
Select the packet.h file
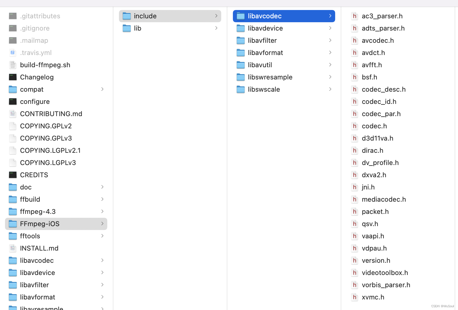(398, 212)
